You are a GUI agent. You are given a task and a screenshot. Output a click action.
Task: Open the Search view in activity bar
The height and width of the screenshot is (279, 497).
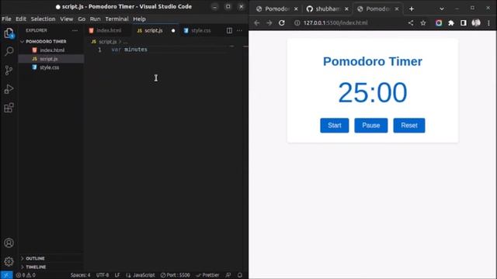tap(9, 51)
